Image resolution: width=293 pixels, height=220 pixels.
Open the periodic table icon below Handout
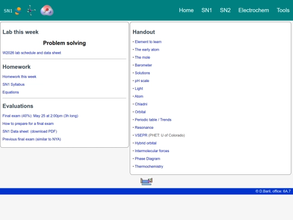click(x=146, y=181)
